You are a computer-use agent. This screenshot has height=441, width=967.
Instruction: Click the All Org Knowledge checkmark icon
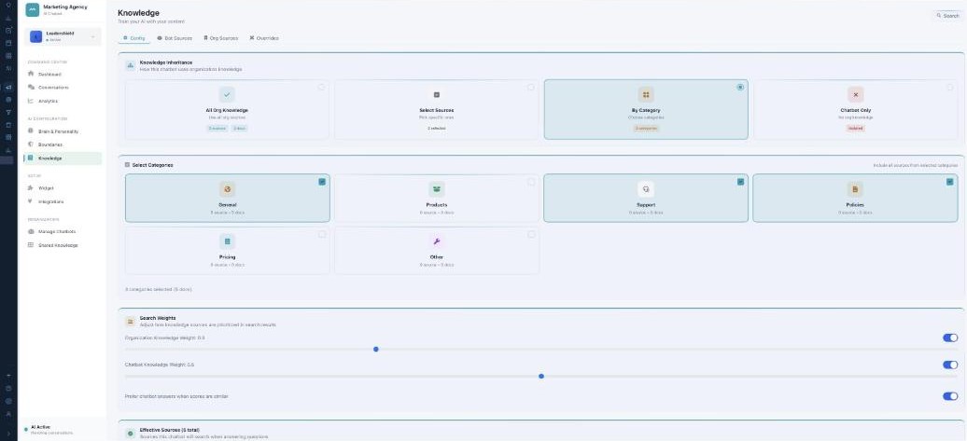[x=227, y=94]
